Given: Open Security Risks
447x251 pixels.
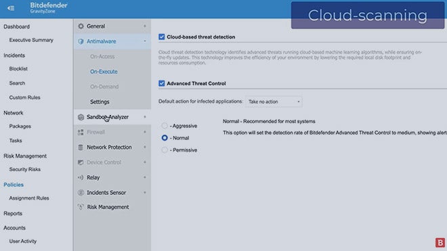Looking at the screenshot, I should (25, 169).
